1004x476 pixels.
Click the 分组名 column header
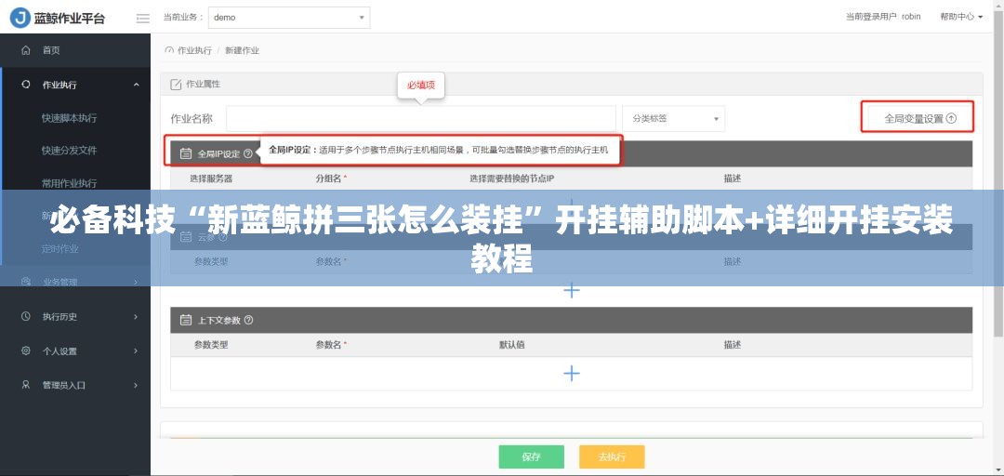tap(331, 178)
